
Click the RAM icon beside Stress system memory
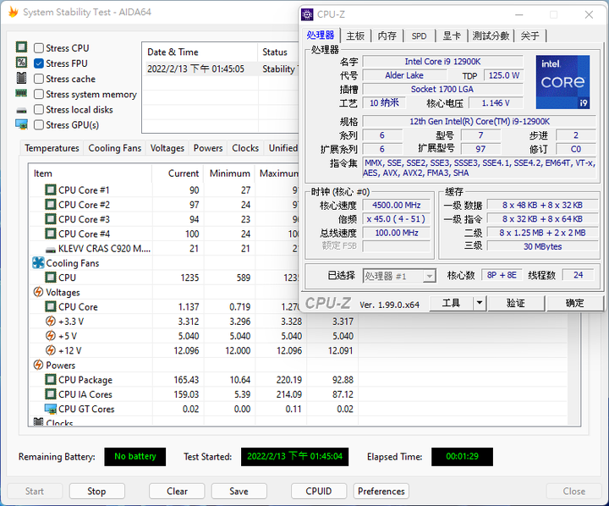pos(21,93)
